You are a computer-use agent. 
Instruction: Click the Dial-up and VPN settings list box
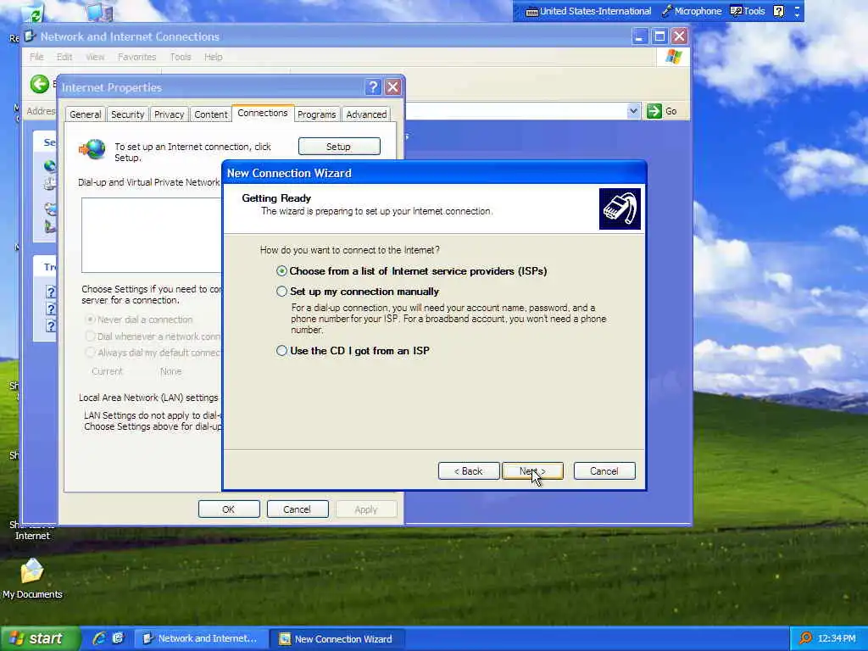tap(151, 235)
